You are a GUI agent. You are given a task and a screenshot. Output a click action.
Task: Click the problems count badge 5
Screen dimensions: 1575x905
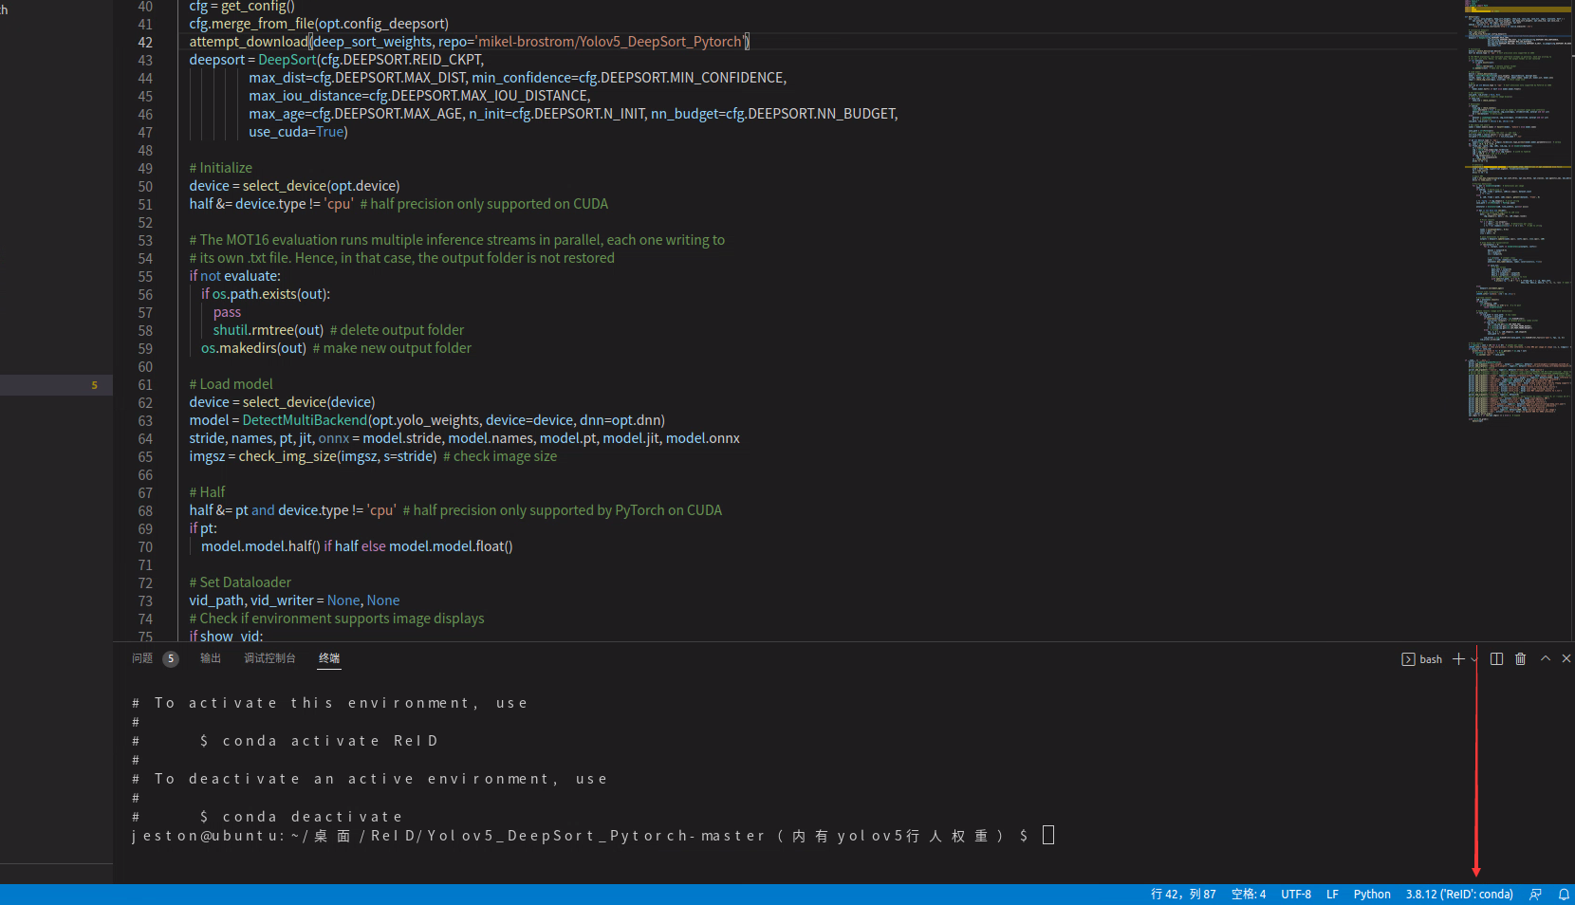(171, 658)
